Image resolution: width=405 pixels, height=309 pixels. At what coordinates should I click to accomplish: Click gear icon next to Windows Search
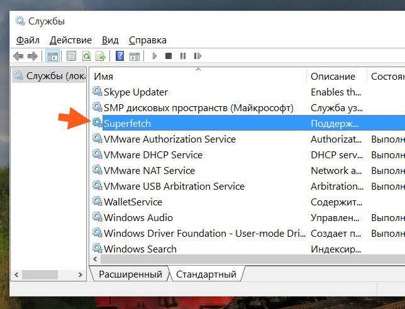(x=97, y=248)
